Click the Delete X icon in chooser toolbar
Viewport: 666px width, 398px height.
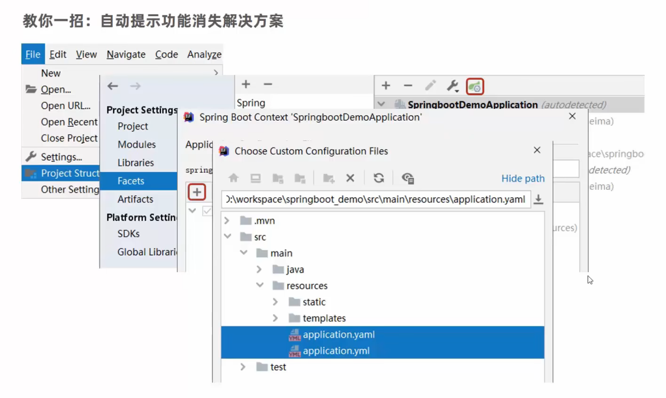click(350, 178)
